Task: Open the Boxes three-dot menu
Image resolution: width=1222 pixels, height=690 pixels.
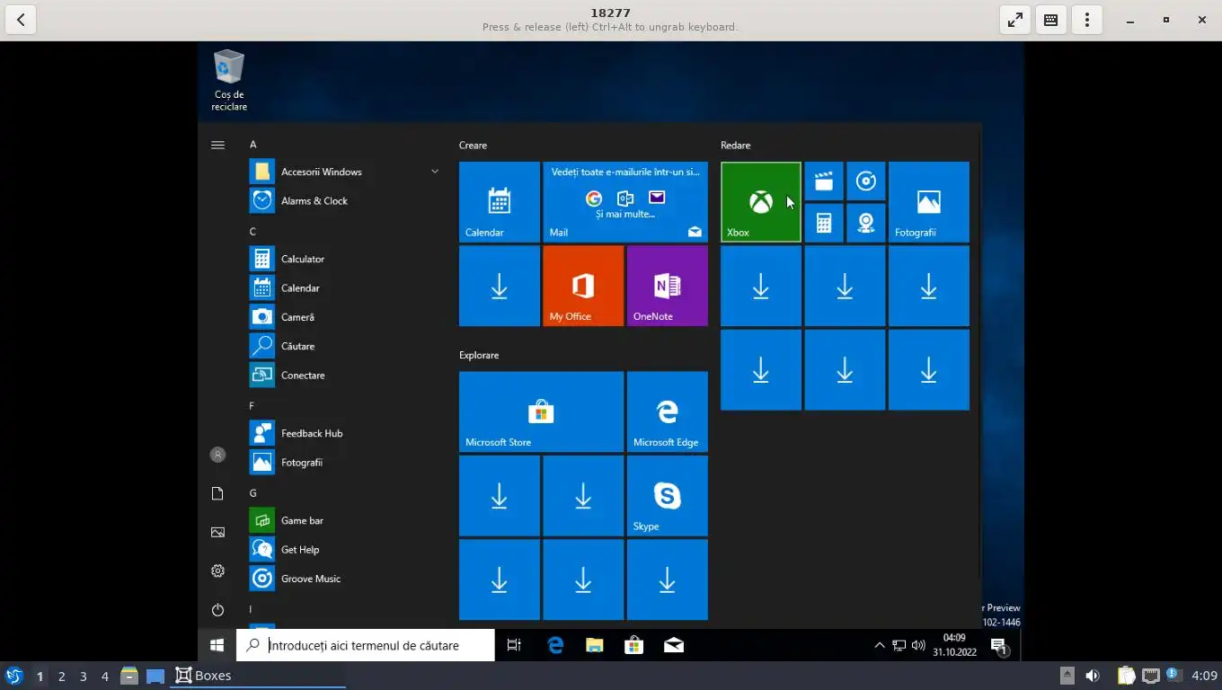Action: [1087, 20]
